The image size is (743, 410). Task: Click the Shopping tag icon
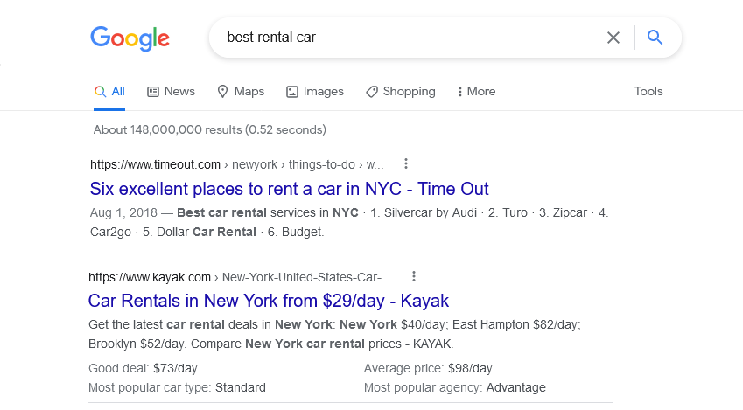pos(372,92)
